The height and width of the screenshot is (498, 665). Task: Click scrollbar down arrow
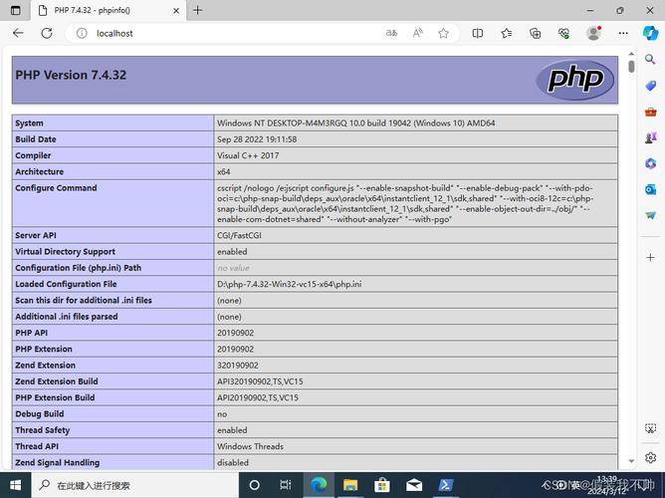(x=631, y=461)
